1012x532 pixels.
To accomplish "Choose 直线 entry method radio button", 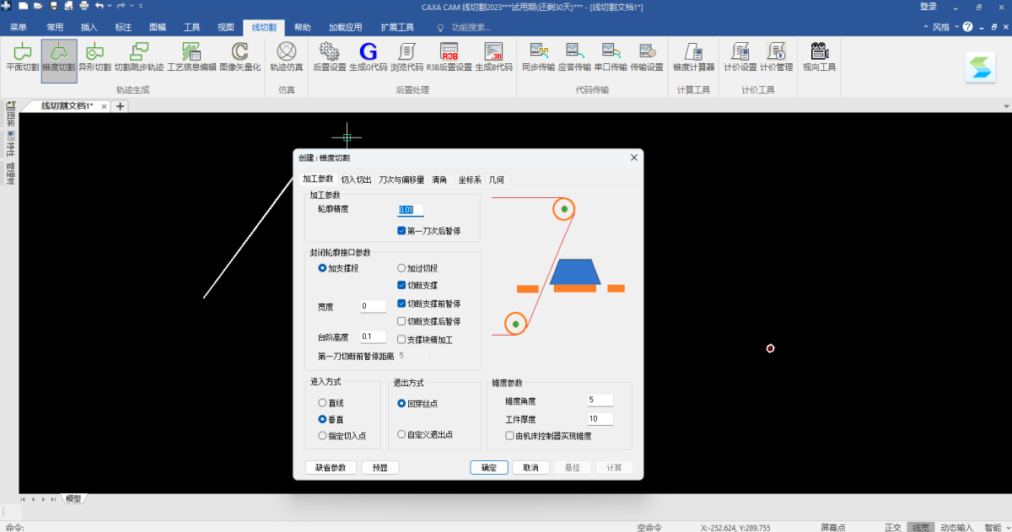I will coord(322,403).
